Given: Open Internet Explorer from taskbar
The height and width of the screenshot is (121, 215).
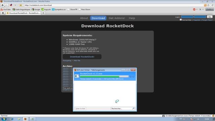Looking at the screenshot, I should click(x=12, y=119).
